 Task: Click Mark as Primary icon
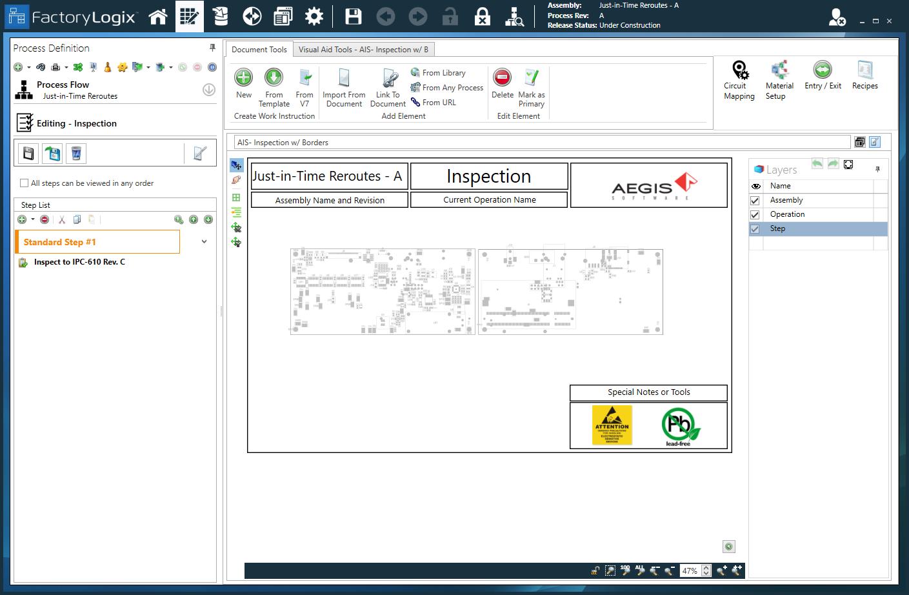pyautogui.click(x=531, y=78)
